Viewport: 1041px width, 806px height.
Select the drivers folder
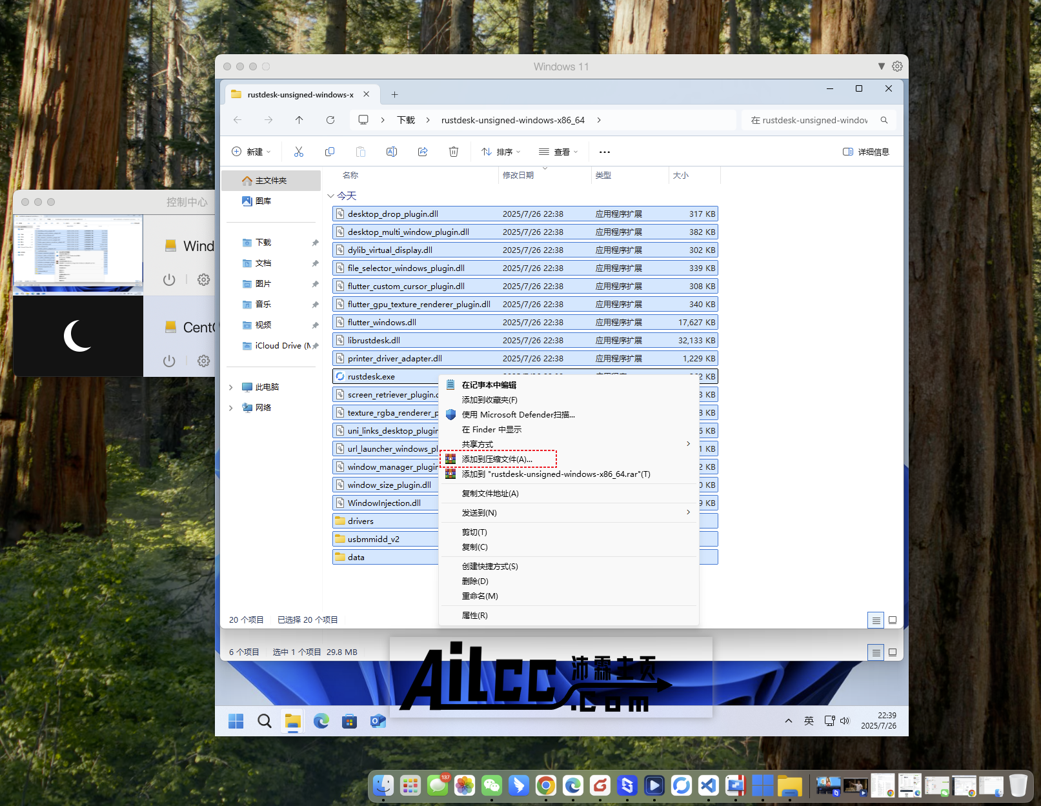(385, 521)
